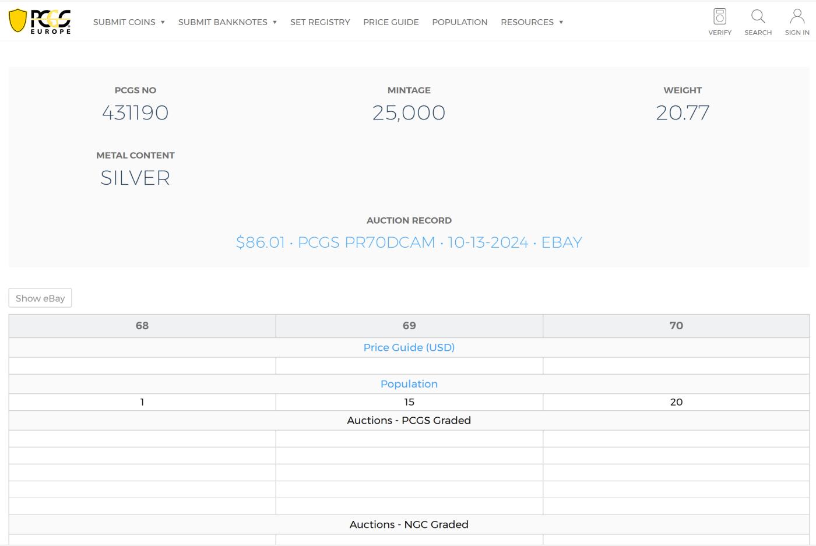Open Price Guide in the top navigation
The image size is (816, 546).
point(391,22)
